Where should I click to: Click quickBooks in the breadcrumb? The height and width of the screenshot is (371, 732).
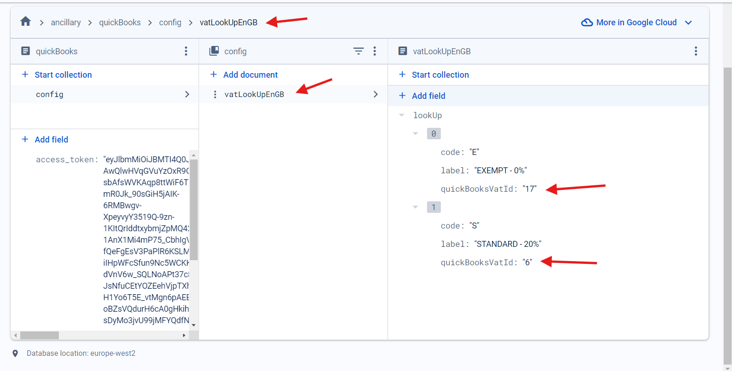[120, 23]
